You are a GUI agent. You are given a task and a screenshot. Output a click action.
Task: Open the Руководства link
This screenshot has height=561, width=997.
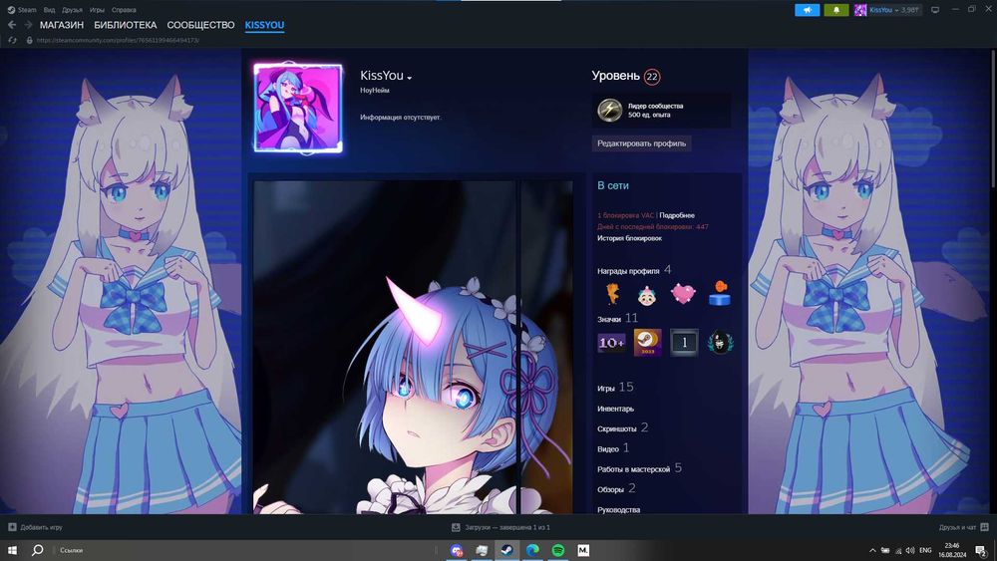(x=619, y=509)
